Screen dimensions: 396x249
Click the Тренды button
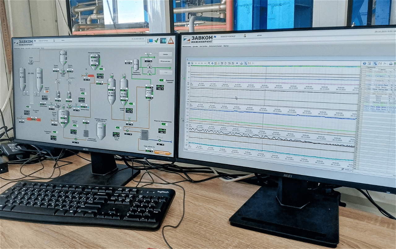pyautogui.click(x=166, y=54)
